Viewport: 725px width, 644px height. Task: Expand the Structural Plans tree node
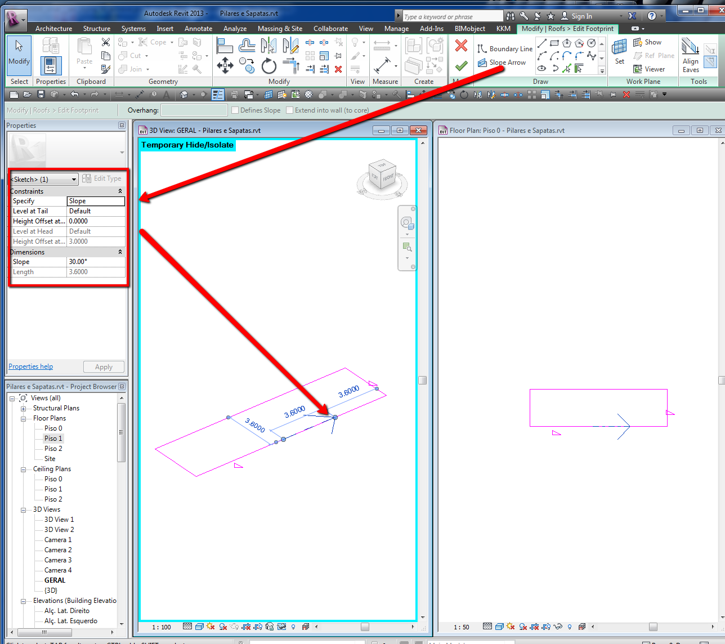pyautogui.click(x=24, y=409)
